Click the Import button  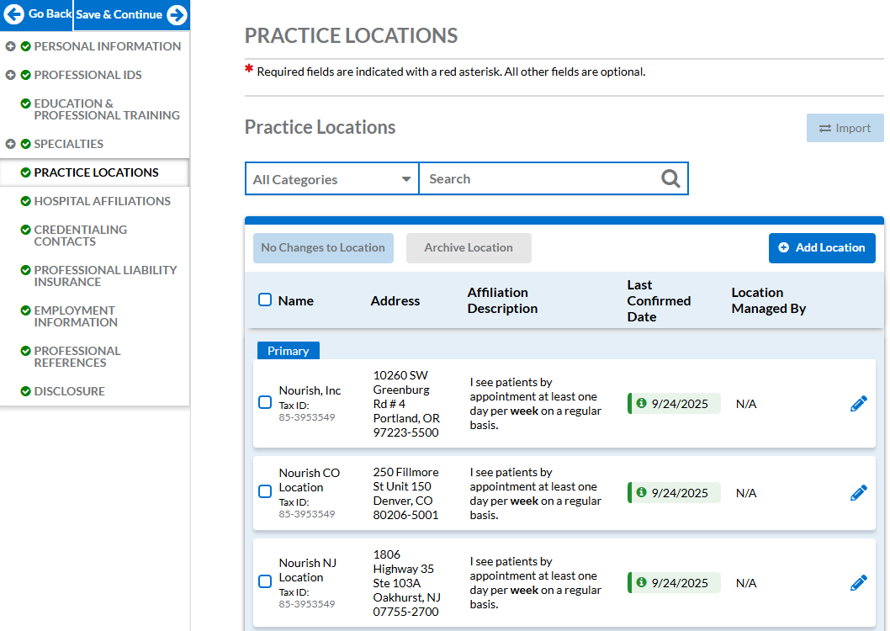coord(845,128)
